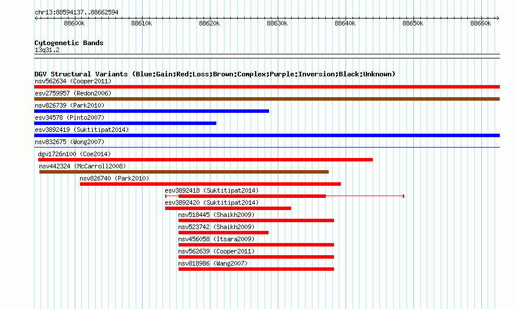This screenshot has height=309, width=516.
Task: Click the esv3892420 (Suktitipat2014) red bar
Action: tap(228, 208)
